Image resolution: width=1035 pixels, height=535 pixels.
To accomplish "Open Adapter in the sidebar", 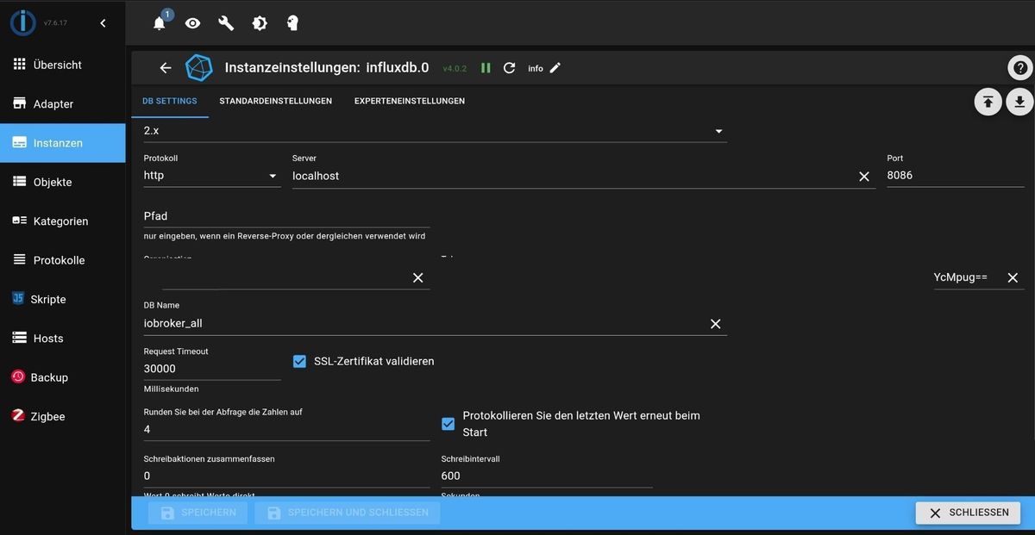I will coord(63,103).
